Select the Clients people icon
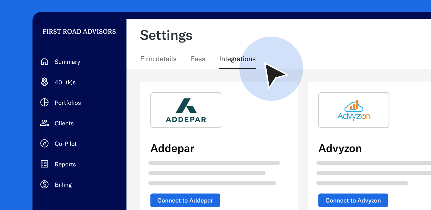This screenshot has width=431, height=210. pyautogui.click(x=44, y=123)
